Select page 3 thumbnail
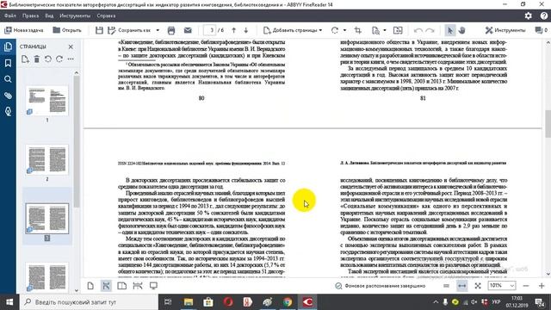Screen dimensions: 551x310 (47, 218)
